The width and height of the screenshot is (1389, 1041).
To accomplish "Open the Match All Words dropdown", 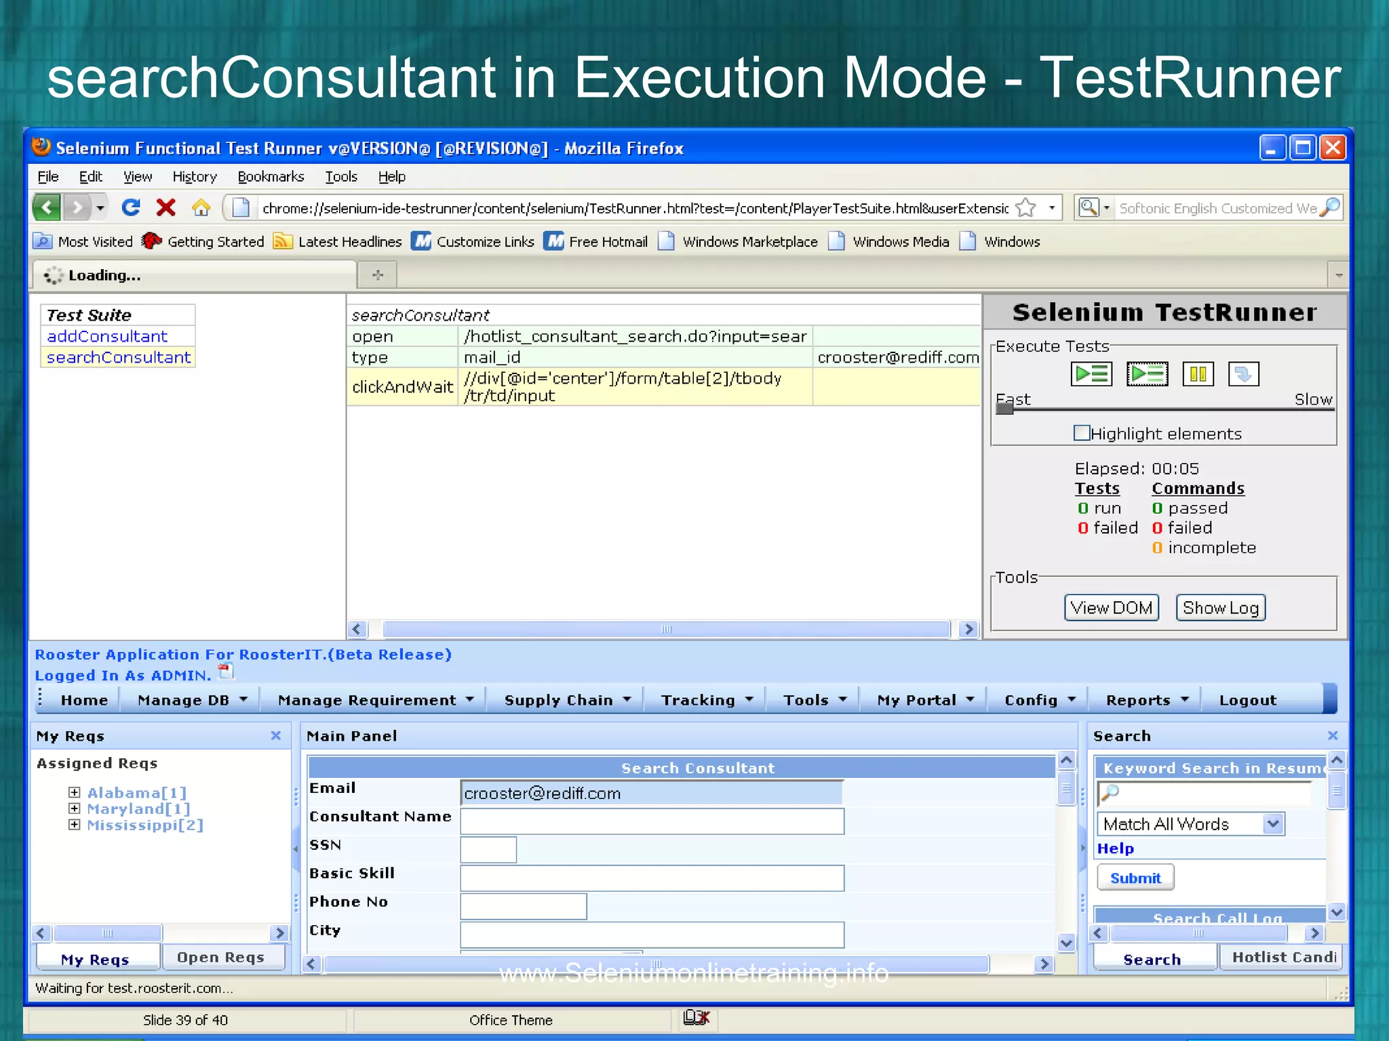I will coord(1190,824).
